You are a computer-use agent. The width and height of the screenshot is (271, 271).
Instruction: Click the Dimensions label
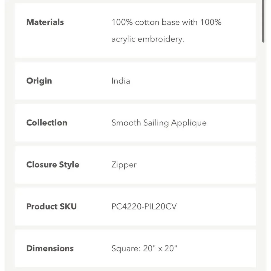[x=50, y=248]
